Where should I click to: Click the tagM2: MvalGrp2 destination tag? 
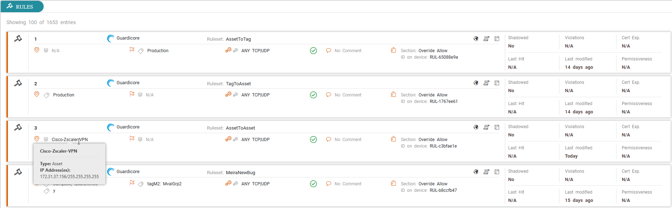click(x=164, y=184)
